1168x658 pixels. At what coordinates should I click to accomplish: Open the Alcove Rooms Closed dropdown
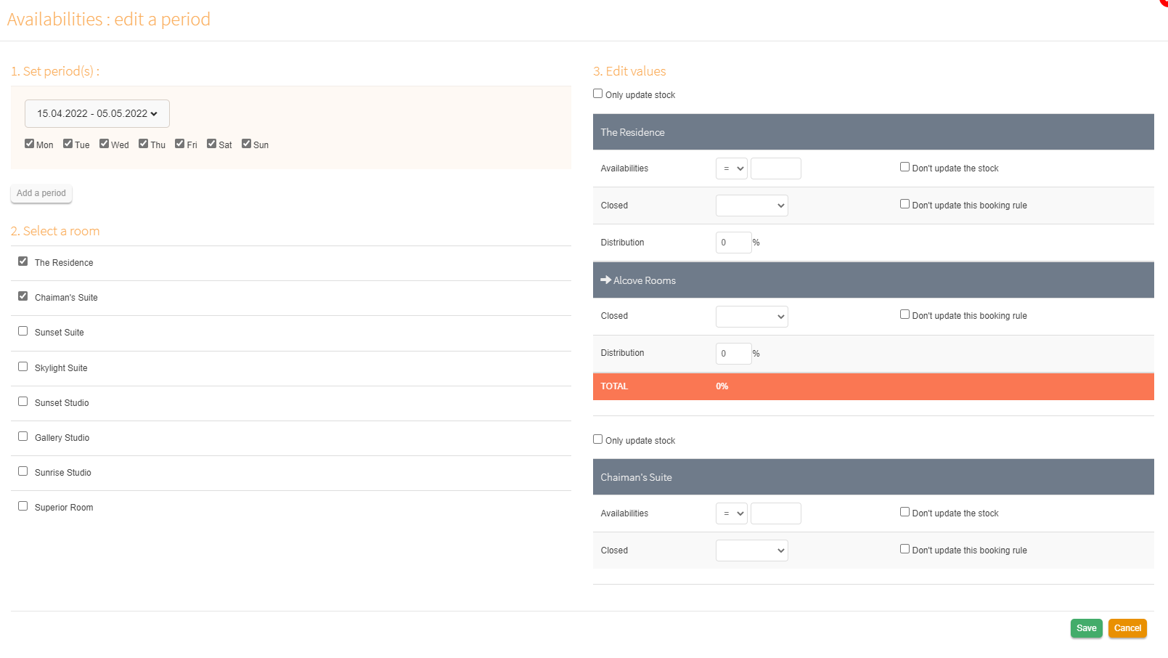751,317
